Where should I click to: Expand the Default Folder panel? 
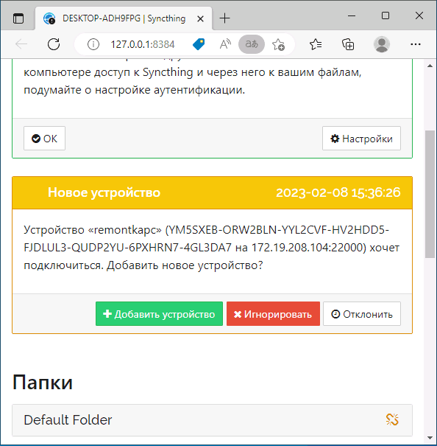pos(212,420)
